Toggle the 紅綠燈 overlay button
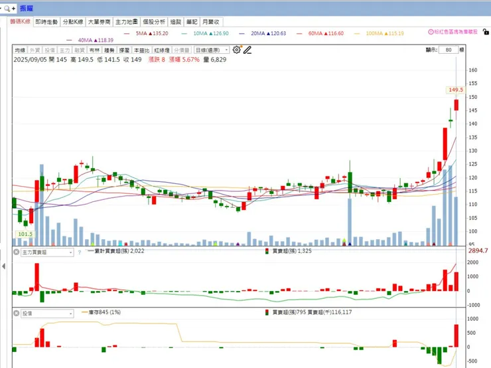491x368 pixels. pos(162,50)
